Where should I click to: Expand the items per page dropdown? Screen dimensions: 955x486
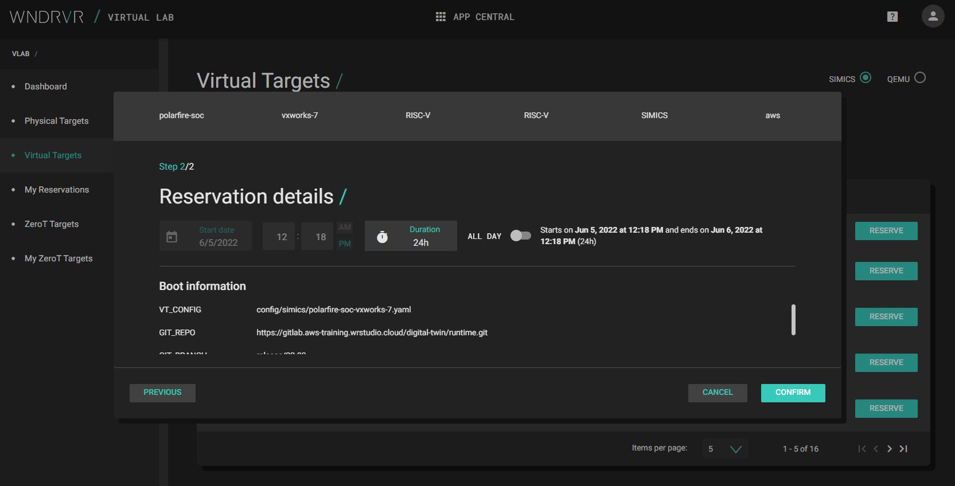pos(735,449)
